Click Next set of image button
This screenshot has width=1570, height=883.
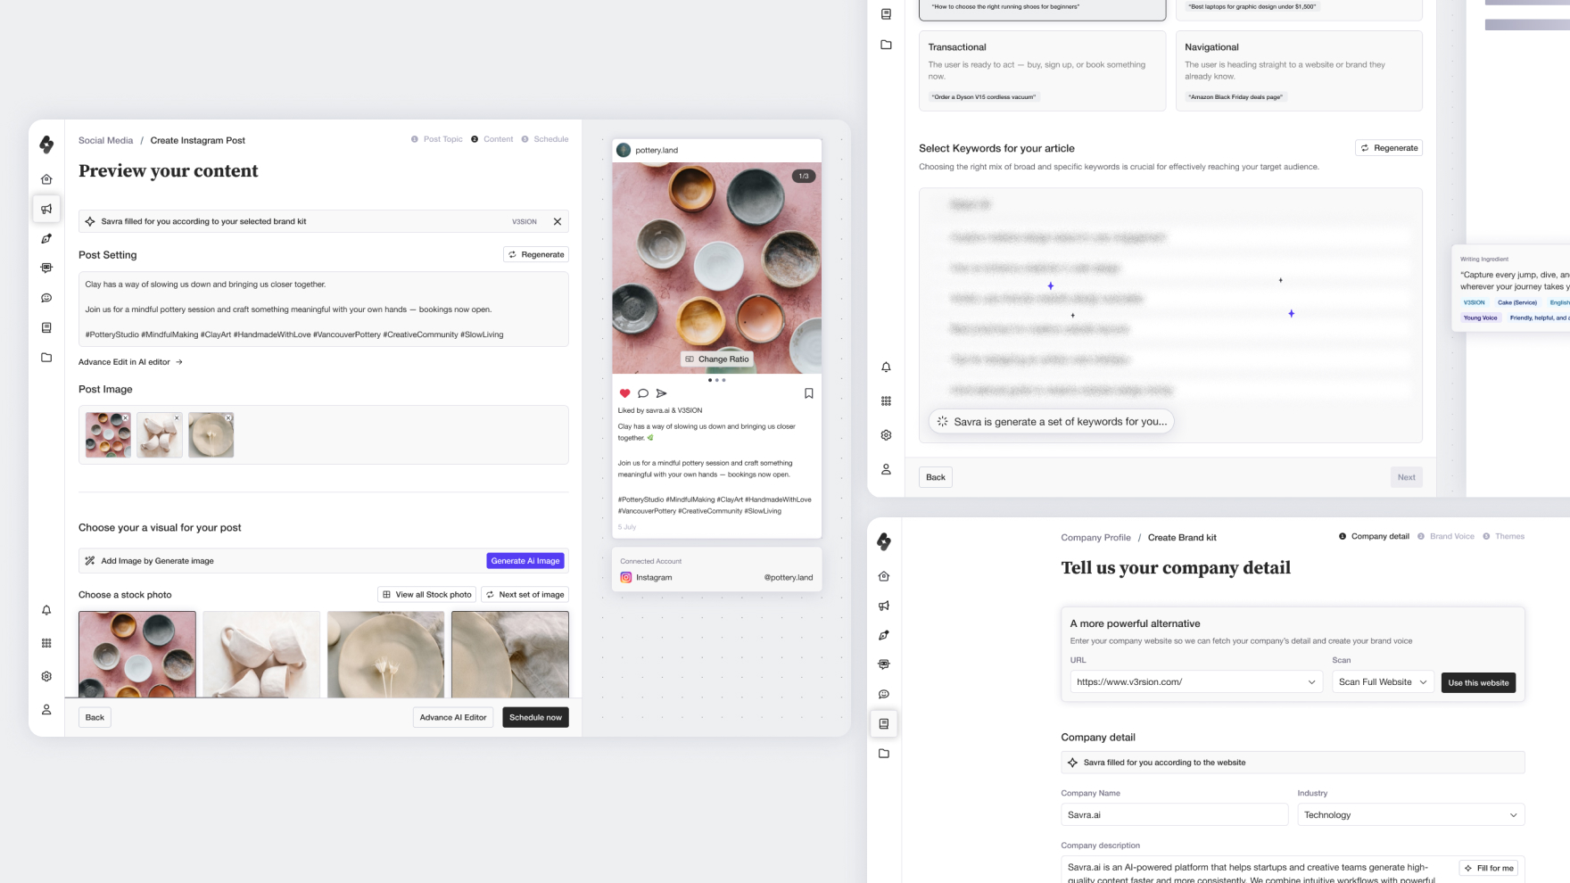click(x=525, y=594)
